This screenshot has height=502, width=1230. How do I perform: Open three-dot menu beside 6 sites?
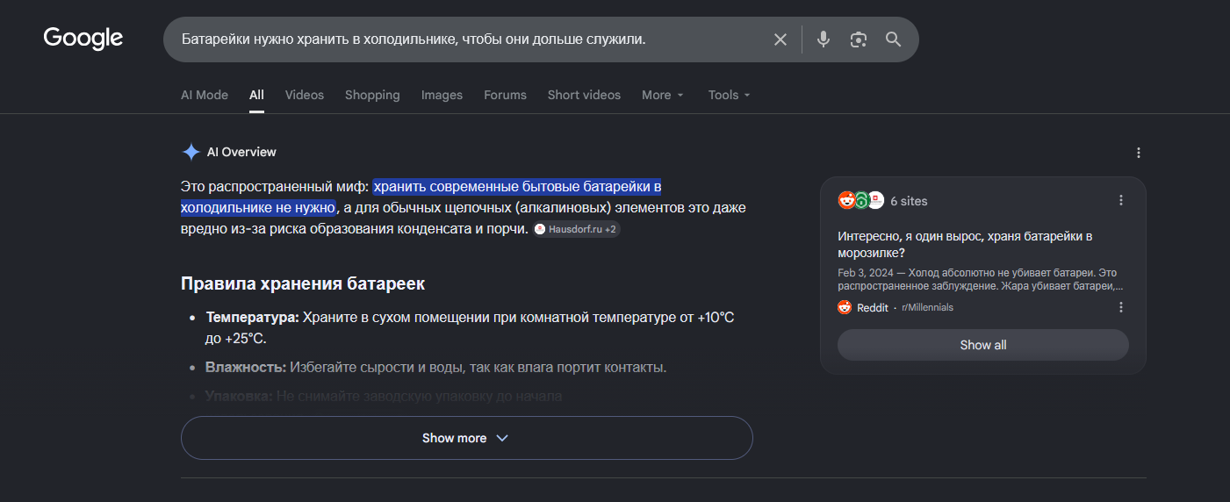click(1121, 200)
